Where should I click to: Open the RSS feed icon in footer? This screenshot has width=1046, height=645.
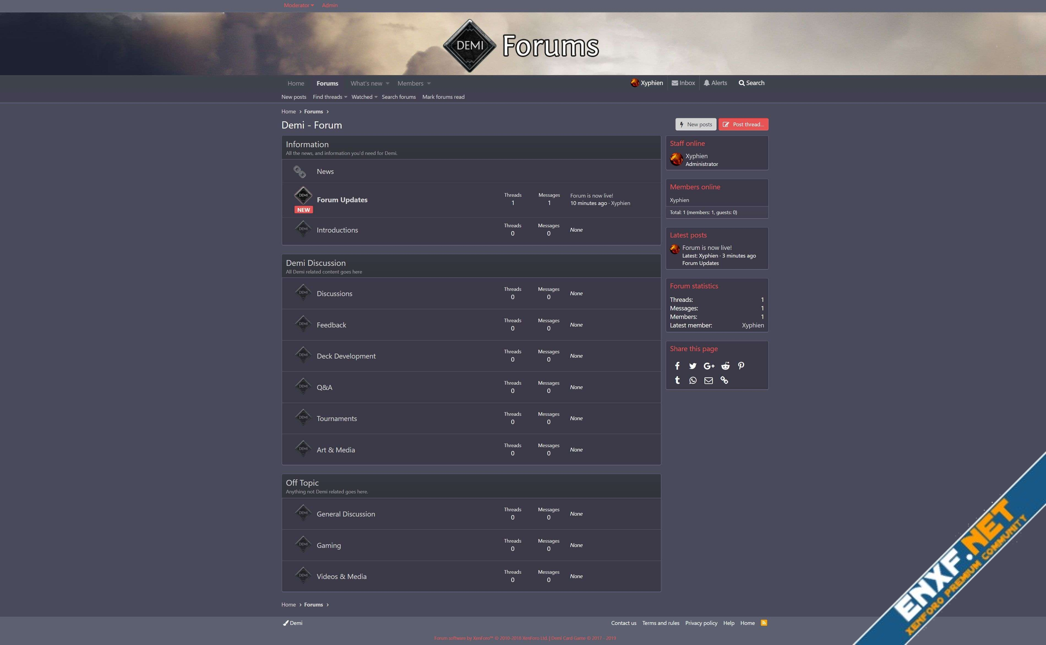click(764, 623)
